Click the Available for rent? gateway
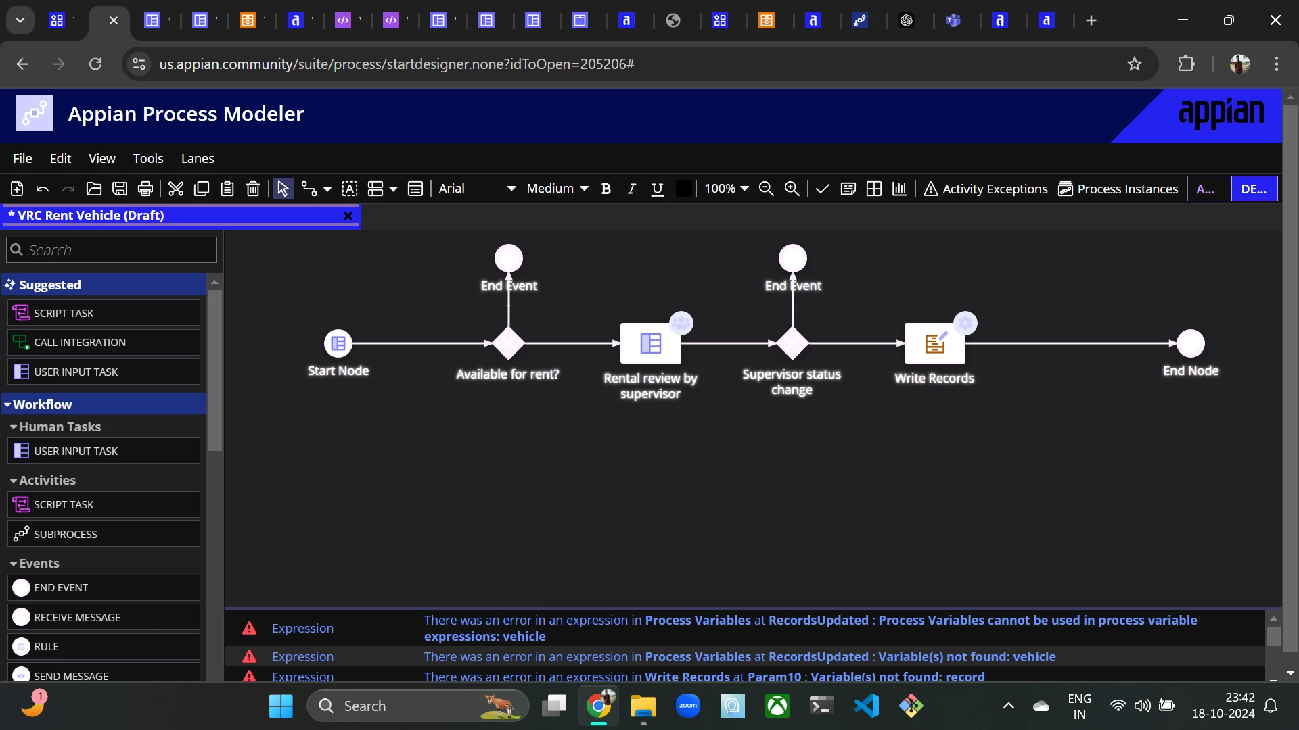 pos(509,343)
